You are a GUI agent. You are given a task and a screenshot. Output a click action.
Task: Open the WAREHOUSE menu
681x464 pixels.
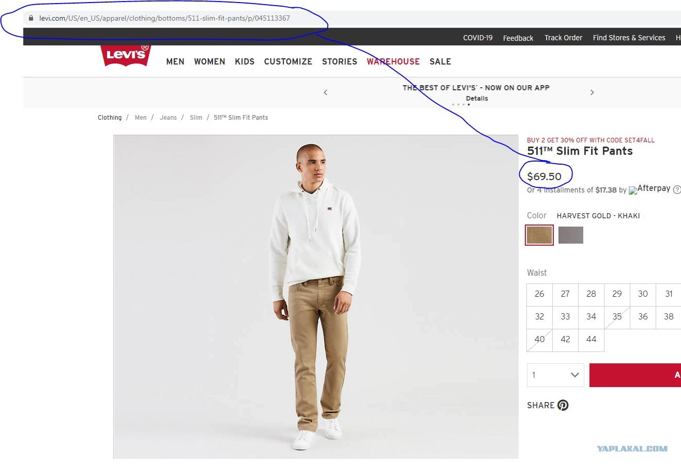tap(393, 61)
